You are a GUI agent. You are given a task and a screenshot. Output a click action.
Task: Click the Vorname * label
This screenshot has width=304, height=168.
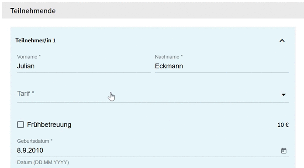pos(29,57)
